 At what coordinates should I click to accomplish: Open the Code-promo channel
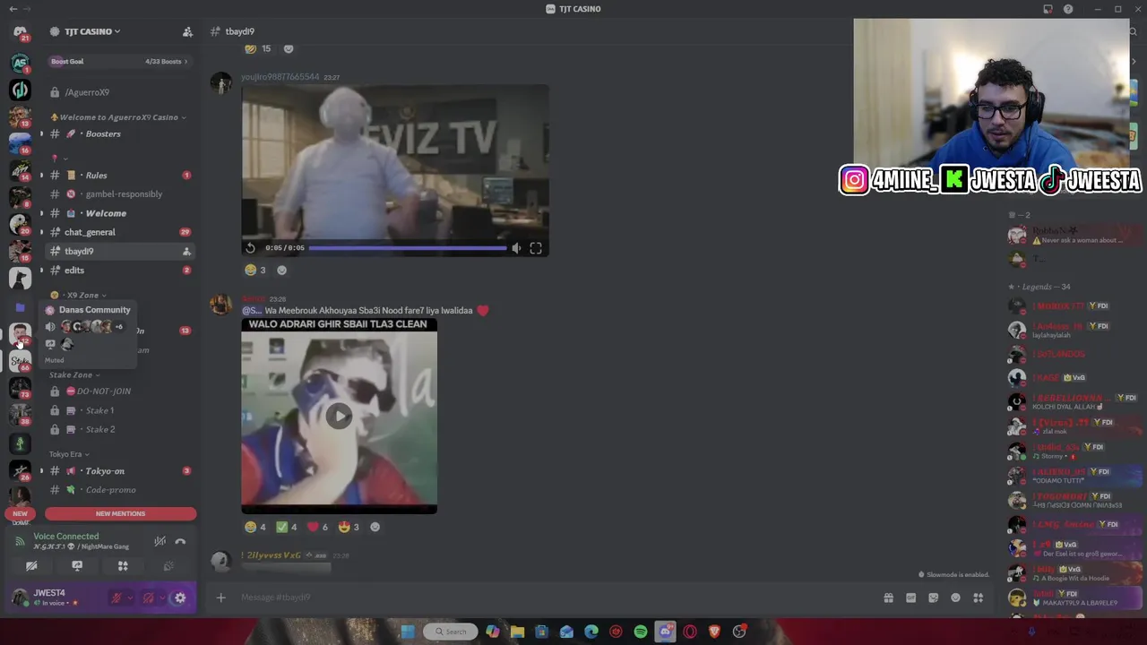point(120,490)
